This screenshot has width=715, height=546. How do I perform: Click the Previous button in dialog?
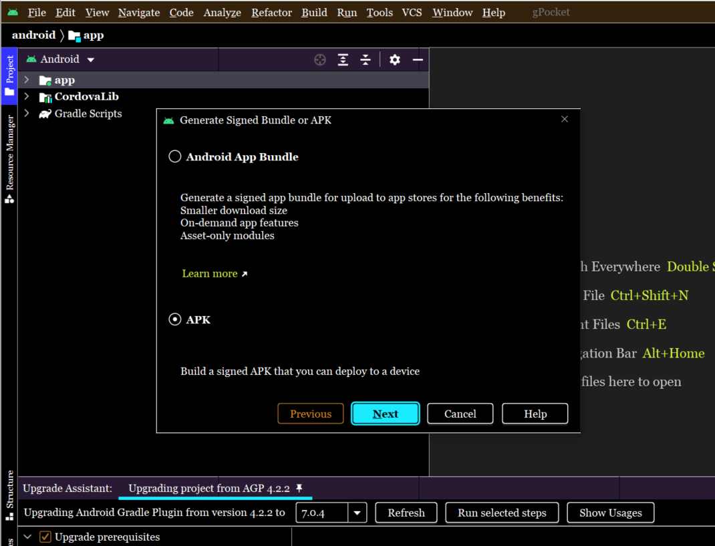(311, 414)
